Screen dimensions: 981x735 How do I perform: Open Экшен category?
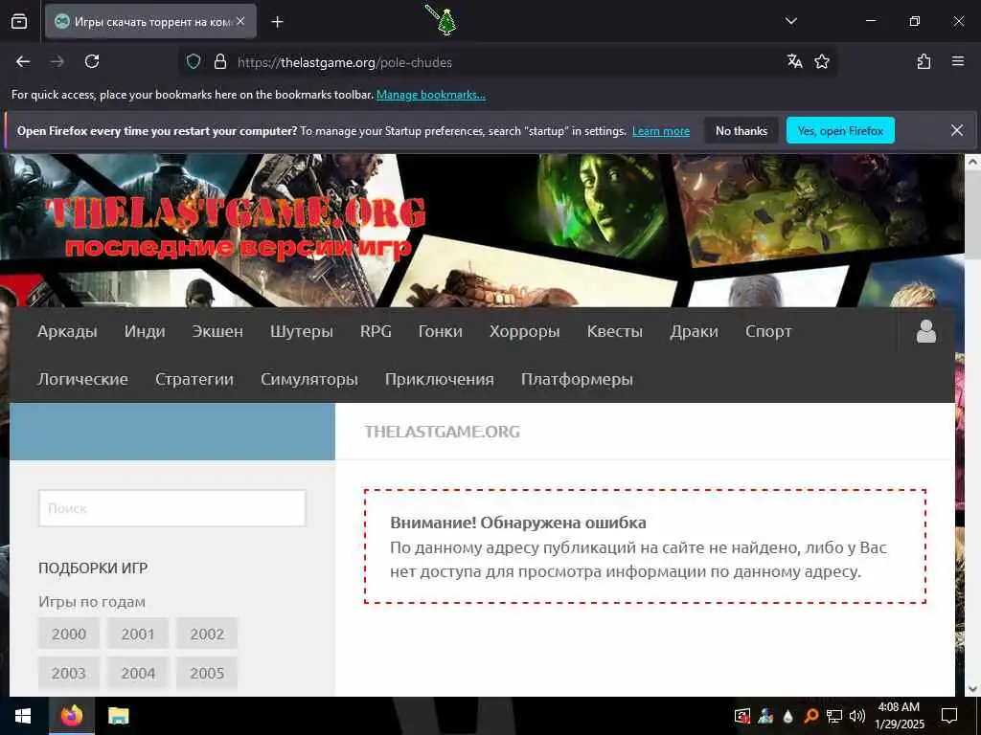pos(217,332)
